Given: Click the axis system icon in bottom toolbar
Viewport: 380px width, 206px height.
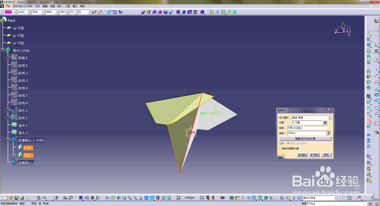Looking at the screenshot, I should point(243,198).
